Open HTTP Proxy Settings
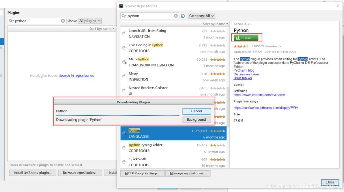Image resolution: width=344 pixels, height=192 pixels. coord(143,173)
